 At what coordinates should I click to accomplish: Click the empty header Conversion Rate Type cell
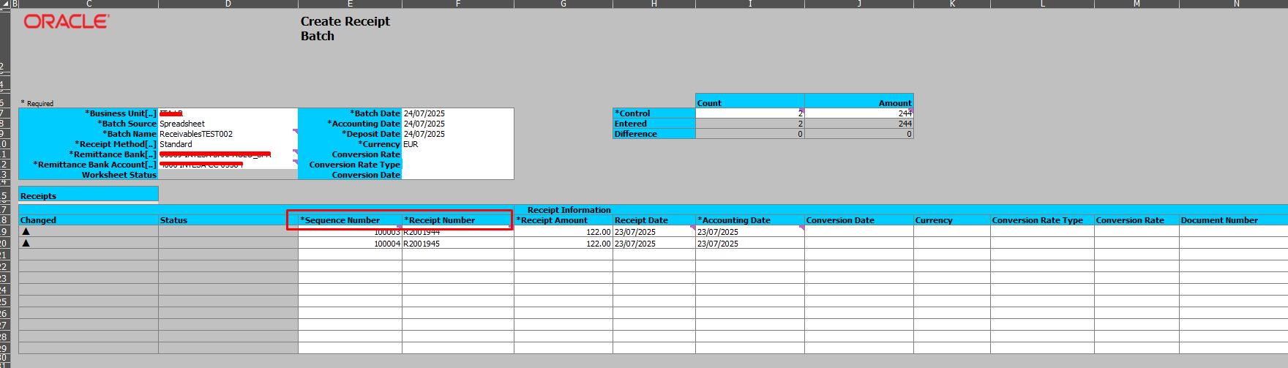point(458,165)
